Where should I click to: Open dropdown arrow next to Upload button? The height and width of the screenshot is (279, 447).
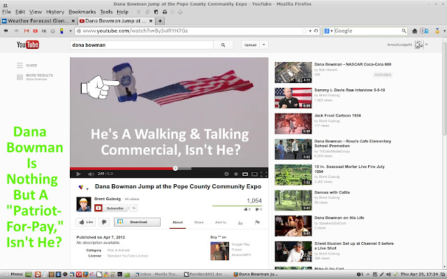click(x=264, y=45)
